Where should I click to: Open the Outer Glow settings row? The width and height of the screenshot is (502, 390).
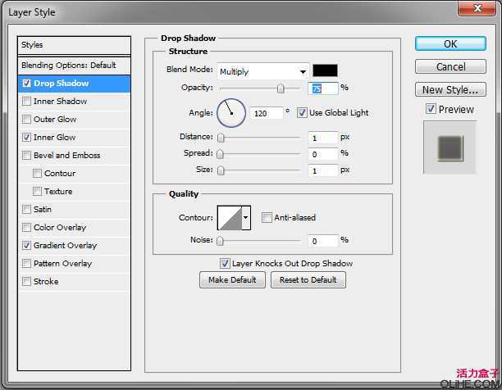coord(74,120)
